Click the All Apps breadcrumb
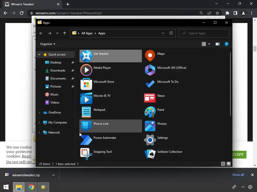The height and width of the screenshot is (192, 257). pyautogui.click(x=87, y=33)
